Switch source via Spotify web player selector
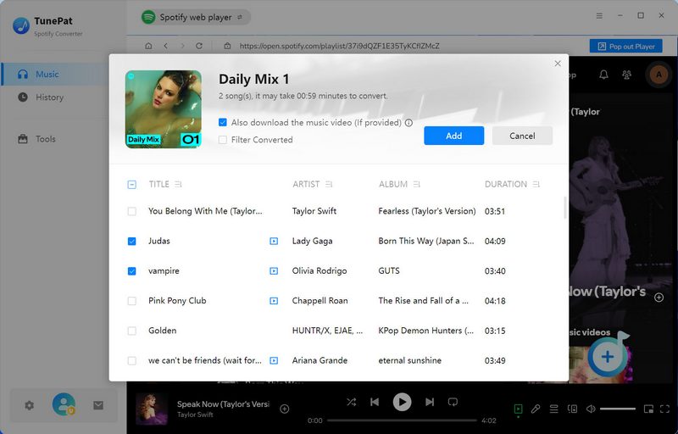The width and height of the screenshot is (678, 434). pyautogui.click(x=196, y=17)
